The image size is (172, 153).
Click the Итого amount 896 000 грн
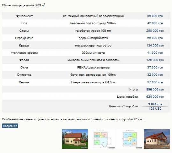pyautogui.click(x=155, y=89)
